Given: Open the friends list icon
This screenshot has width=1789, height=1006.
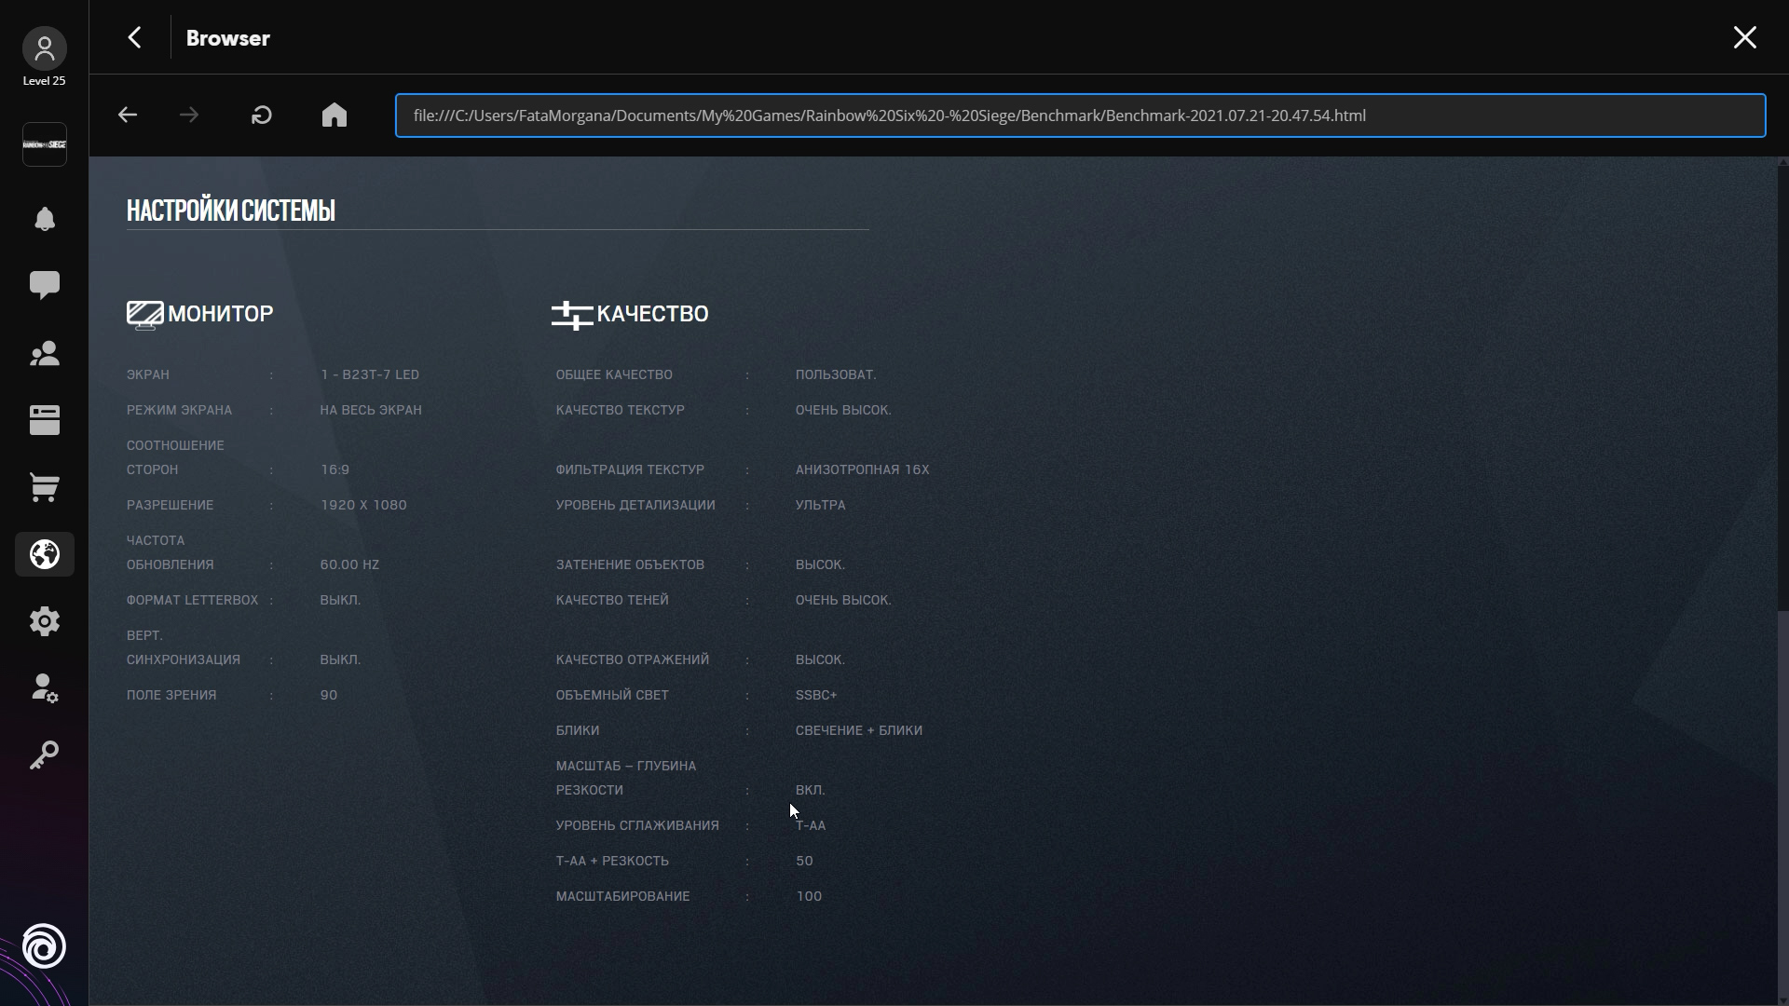Looking at the screenshot, I should tap(44, 354).
